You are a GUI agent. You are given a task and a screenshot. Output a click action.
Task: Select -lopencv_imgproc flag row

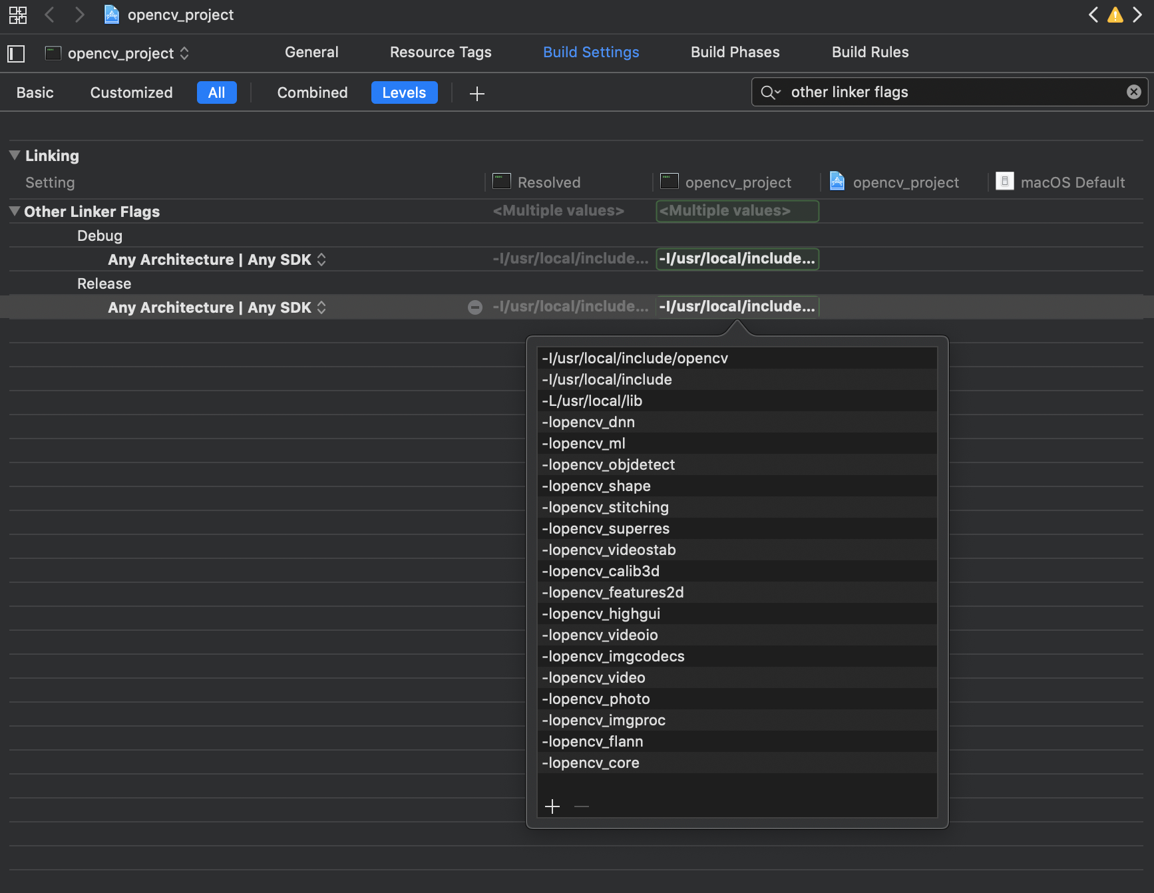pos(737,720)
